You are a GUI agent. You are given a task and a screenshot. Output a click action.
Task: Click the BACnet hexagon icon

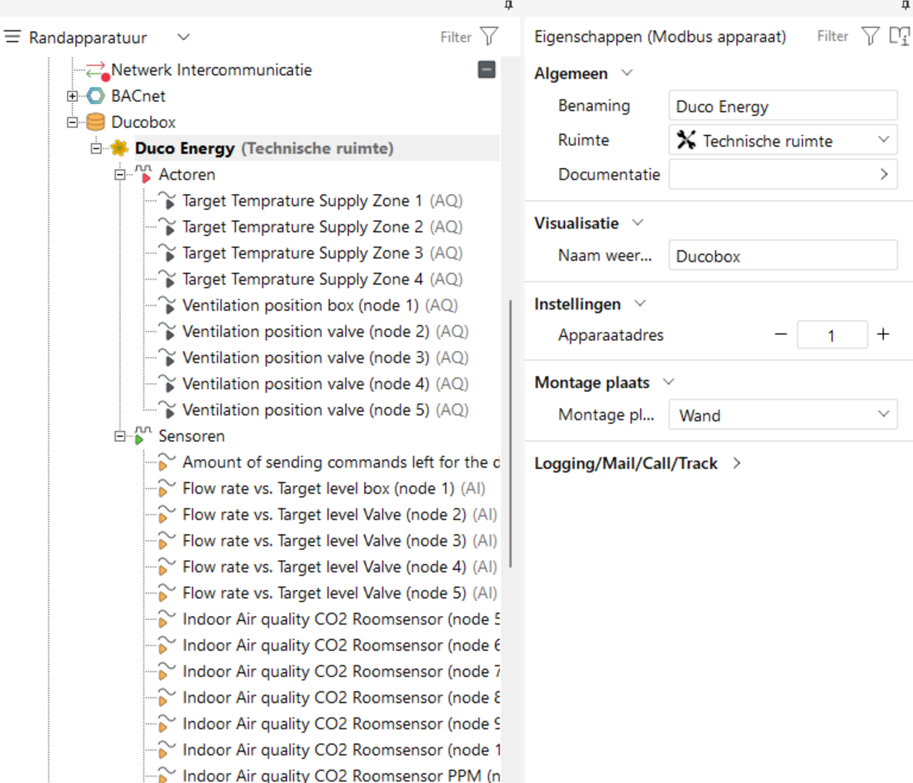tap(96, 96)
